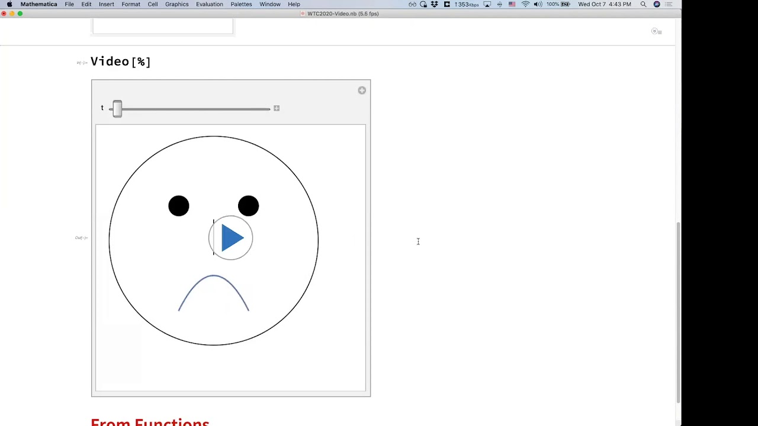Image resolution: width=758 pixels, height=426 pixels.
Task: Open the Mathematica application menu
Action: (39, 4)
